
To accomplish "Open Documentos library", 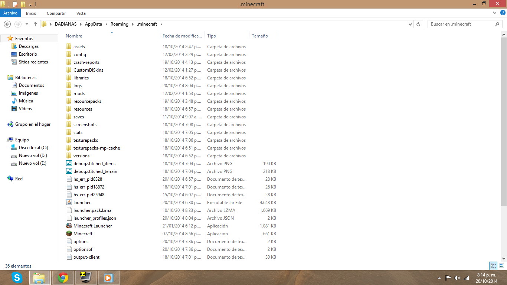I will coord(32,85).
